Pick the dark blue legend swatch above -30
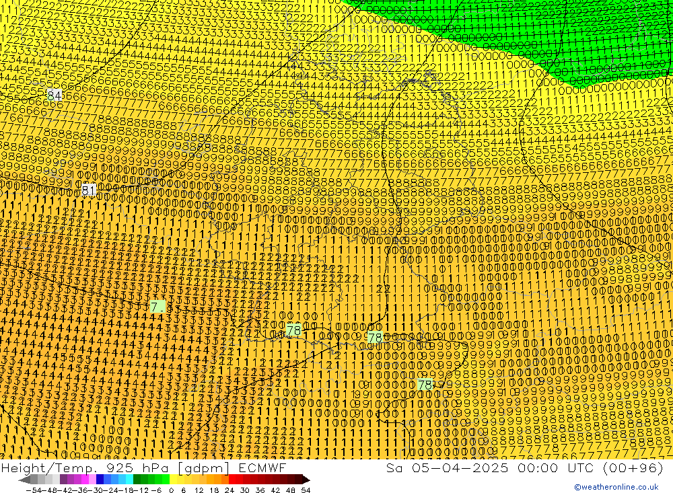 pos(100,480)
